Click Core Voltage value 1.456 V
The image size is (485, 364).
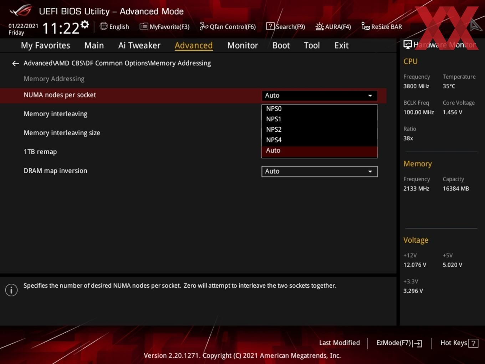click(453, 112)
